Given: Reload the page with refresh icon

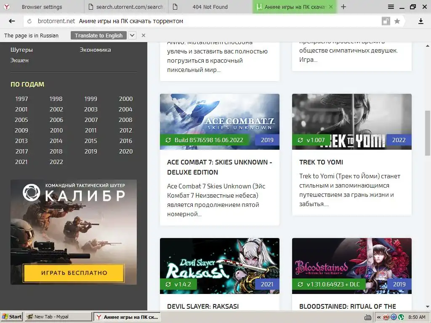Looking at the screenshot, I should pos(29,21).
